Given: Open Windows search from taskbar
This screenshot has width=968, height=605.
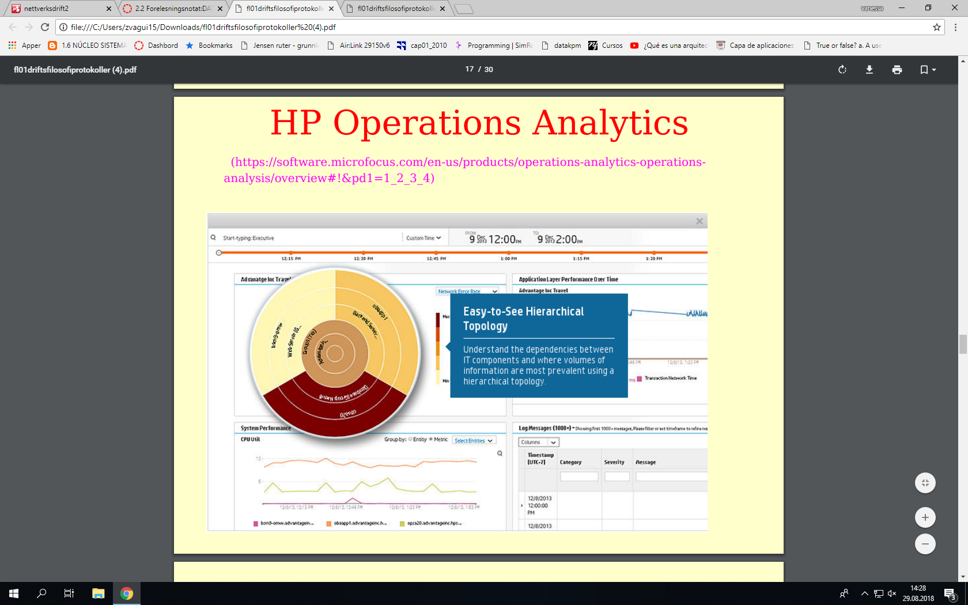Looking at the screenshot, I should (41, 593).
